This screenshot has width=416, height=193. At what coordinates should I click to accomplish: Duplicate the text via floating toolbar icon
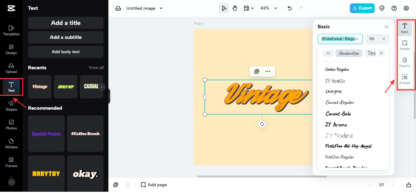coord(256,71)
